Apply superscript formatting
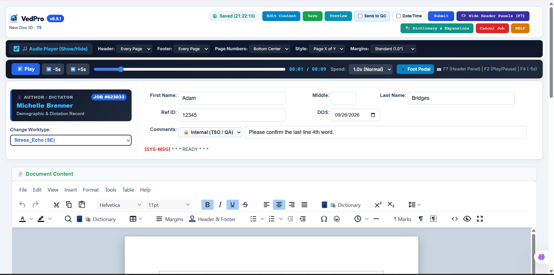 [x=378, y=205]
